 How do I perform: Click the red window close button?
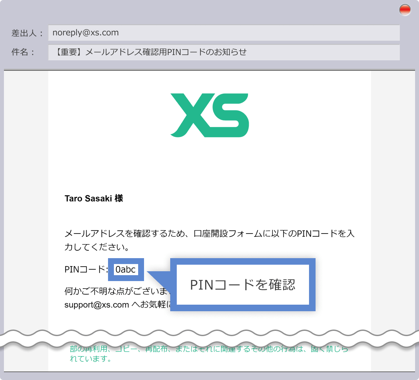coord(405,10)
